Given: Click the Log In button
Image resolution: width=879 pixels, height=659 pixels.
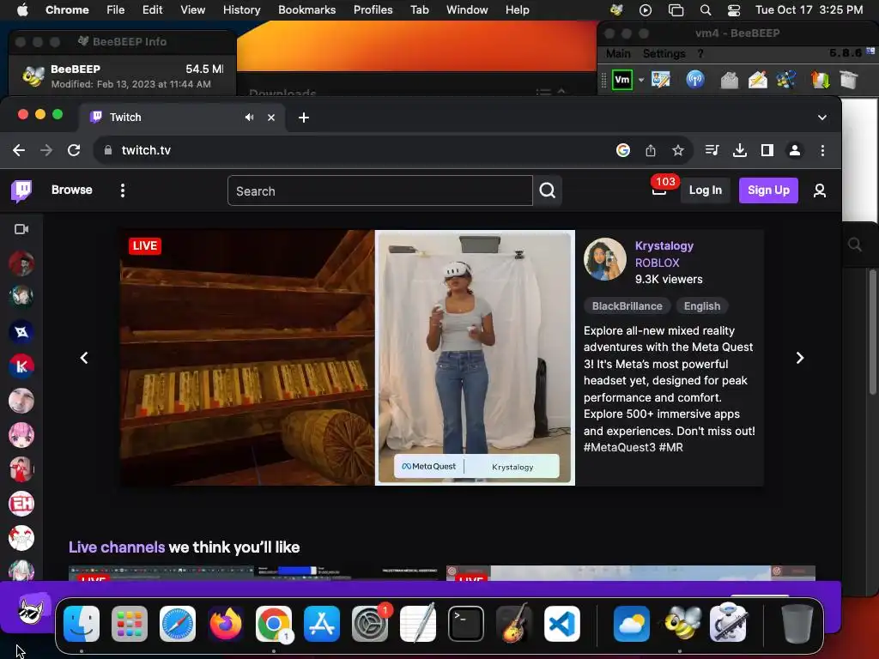Looking at the screenshot, I should click(x=706, y=190).
